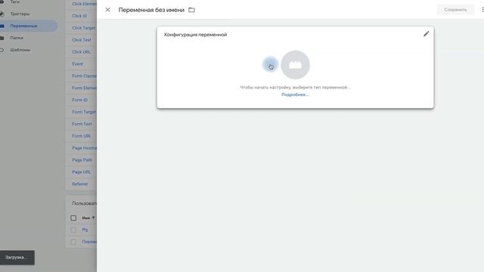Image resolution: width=484 pixels, height=272 pixels.
Task: Select the Form ID variable row
Action: point(81,100)
